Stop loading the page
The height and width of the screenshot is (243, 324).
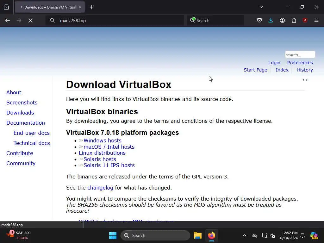tap(30, 21)
